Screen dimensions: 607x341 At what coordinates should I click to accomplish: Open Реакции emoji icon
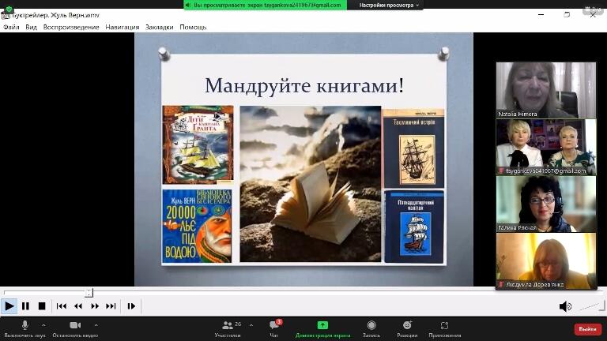point(407,329)
